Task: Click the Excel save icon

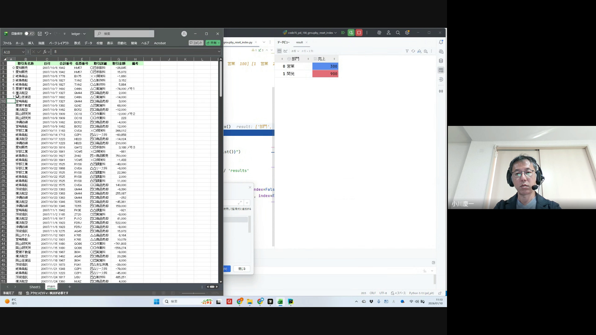Action: tap(40, 33)
